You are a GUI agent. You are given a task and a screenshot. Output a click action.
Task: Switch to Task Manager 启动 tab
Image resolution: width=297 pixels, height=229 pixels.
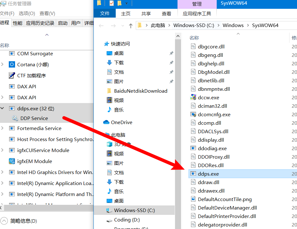click(63, 23)
